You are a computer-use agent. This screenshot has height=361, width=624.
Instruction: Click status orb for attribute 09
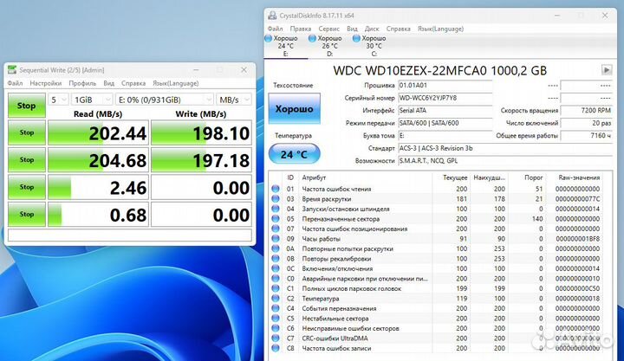pos(276,239)
